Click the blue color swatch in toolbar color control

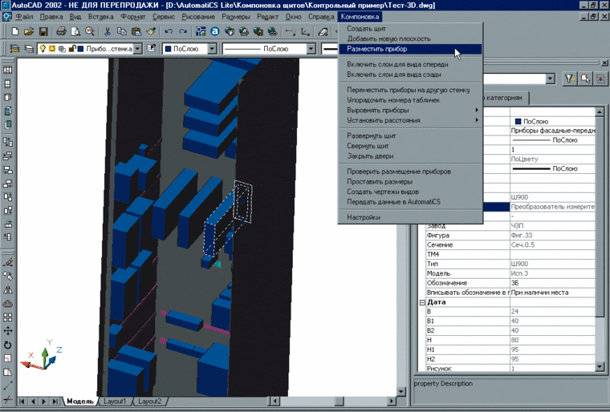tap(168, 49)
